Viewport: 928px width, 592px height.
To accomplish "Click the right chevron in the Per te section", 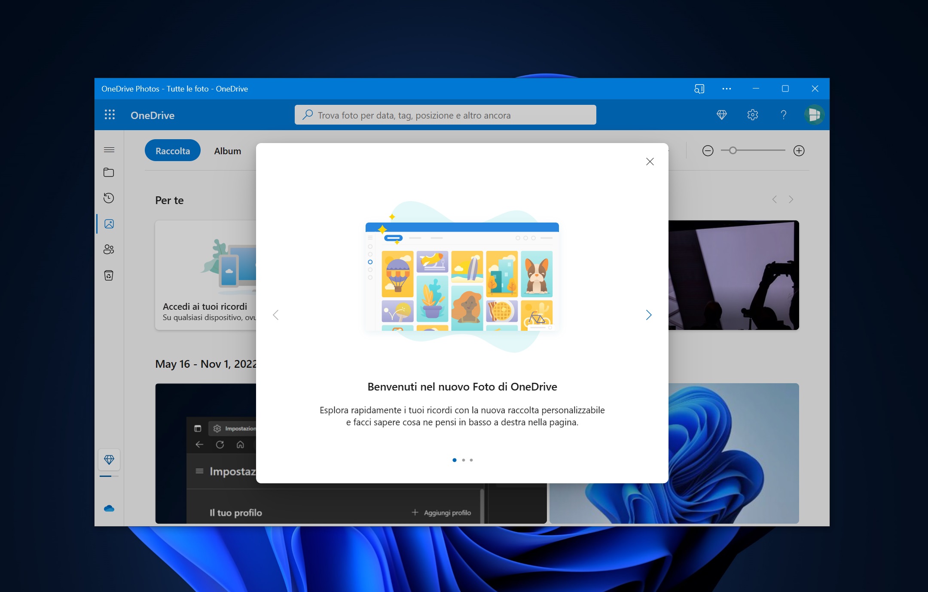I will pyautogui.click(x=791, y=199).
